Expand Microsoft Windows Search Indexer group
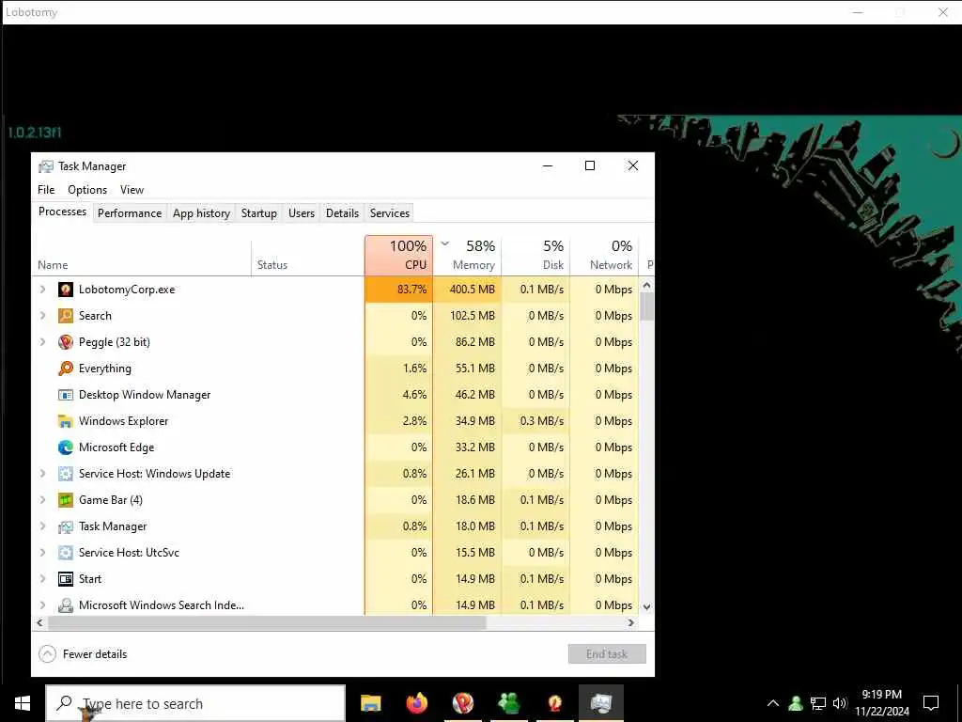 42,605
